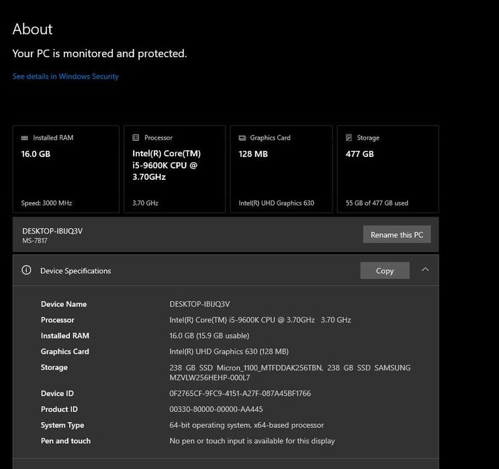Click the Processor chip icon
499x469 pixels.
pyautogui.click(x=136, y=138)
